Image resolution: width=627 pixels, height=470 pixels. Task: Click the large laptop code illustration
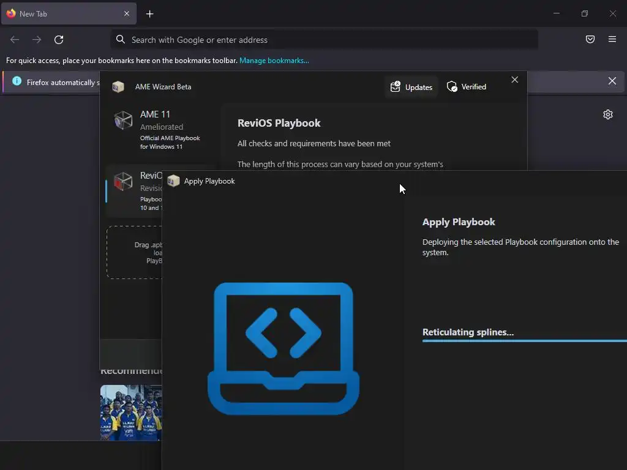pyautogui.click(x=283, y=348)
